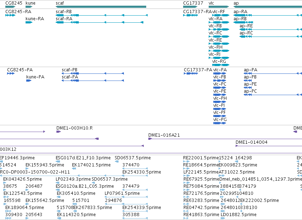Select the vlc gene bar

(219, 7)
